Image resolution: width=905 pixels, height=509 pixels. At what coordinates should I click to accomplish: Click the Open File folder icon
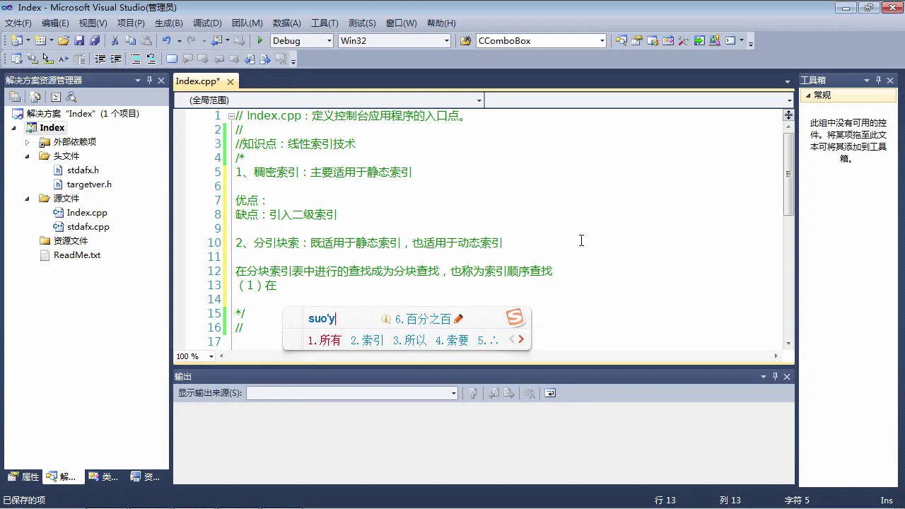(x=64, y=40)
